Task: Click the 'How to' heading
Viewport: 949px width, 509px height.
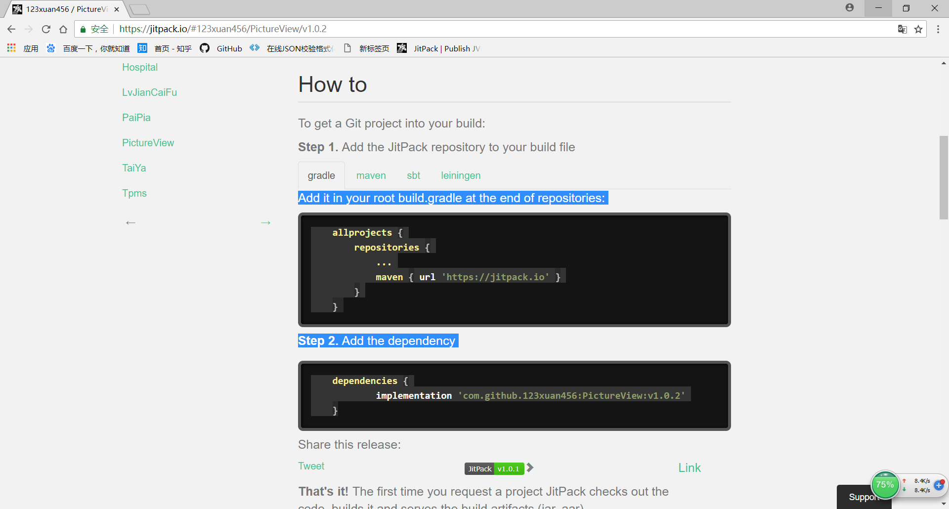Action: [333, 85]
